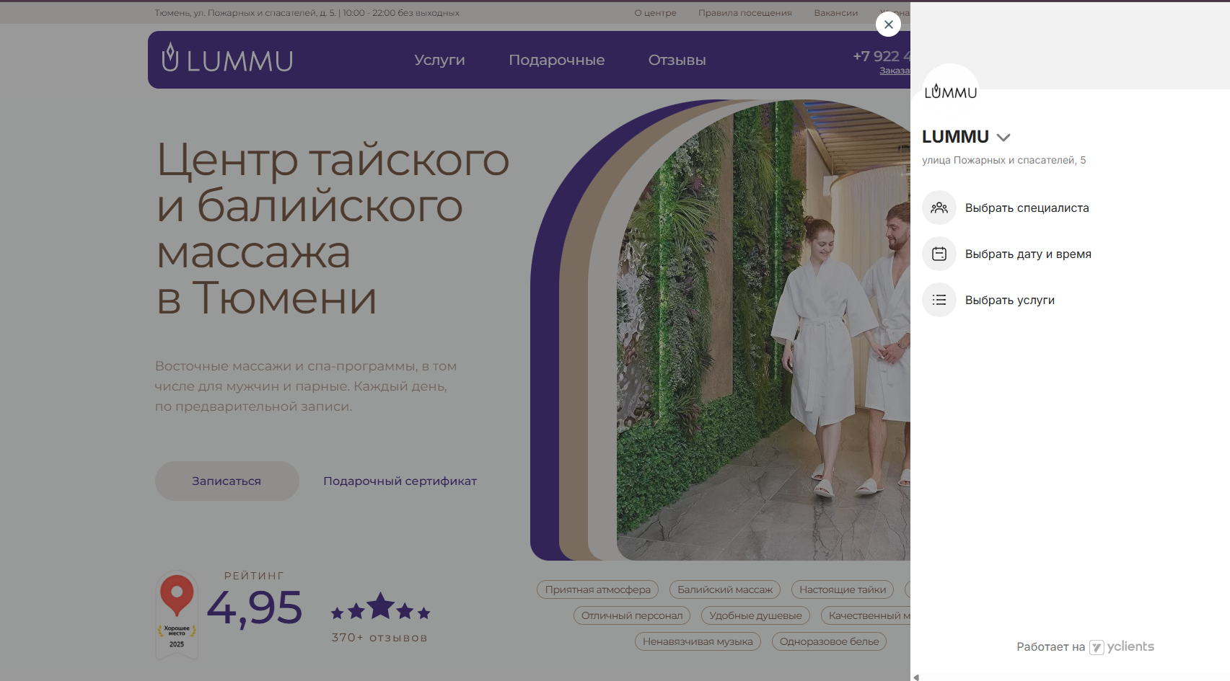
Task: Click the services list icon in widget
Action: tap(939, 300)
